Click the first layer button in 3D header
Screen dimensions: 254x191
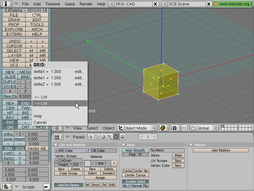223,126
